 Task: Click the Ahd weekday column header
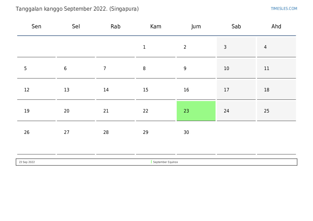click(x=276, y=26)
